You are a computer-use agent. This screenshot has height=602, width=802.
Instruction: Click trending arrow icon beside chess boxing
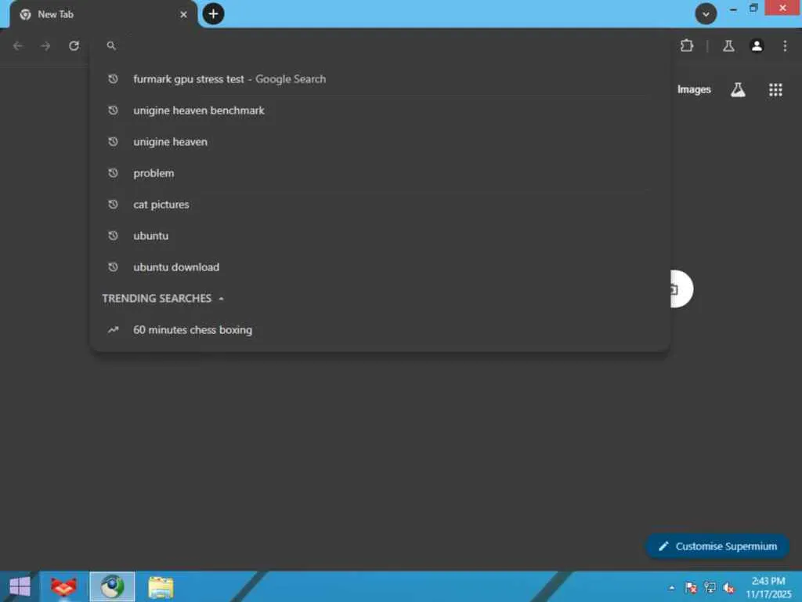[x=113, y=330]
